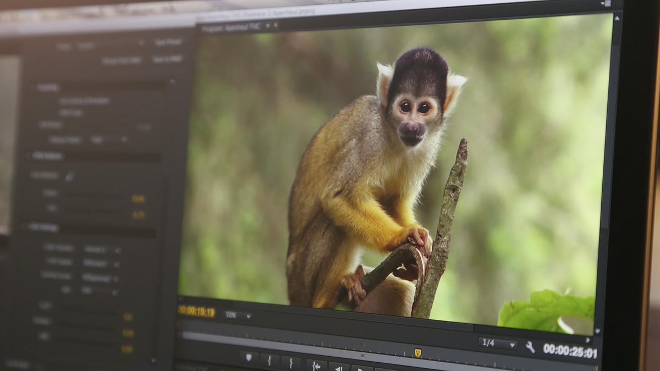This screenshot has width=660, height=371.
Task: Pick the eyedropper tool in the effects panel
Action: pyautogui.click(x=69, y=177)
